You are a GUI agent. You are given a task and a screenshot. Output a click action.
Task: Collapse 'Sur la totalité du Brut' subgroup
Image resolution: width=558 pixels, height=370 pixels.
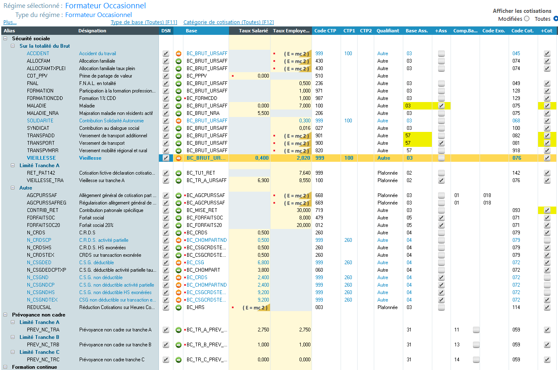13,46
